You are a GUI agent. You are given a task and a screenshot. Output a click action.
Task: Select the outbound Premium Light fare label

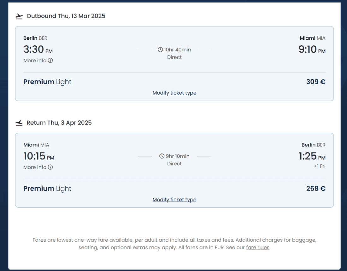pyautogui.click(x=47, y=82)
